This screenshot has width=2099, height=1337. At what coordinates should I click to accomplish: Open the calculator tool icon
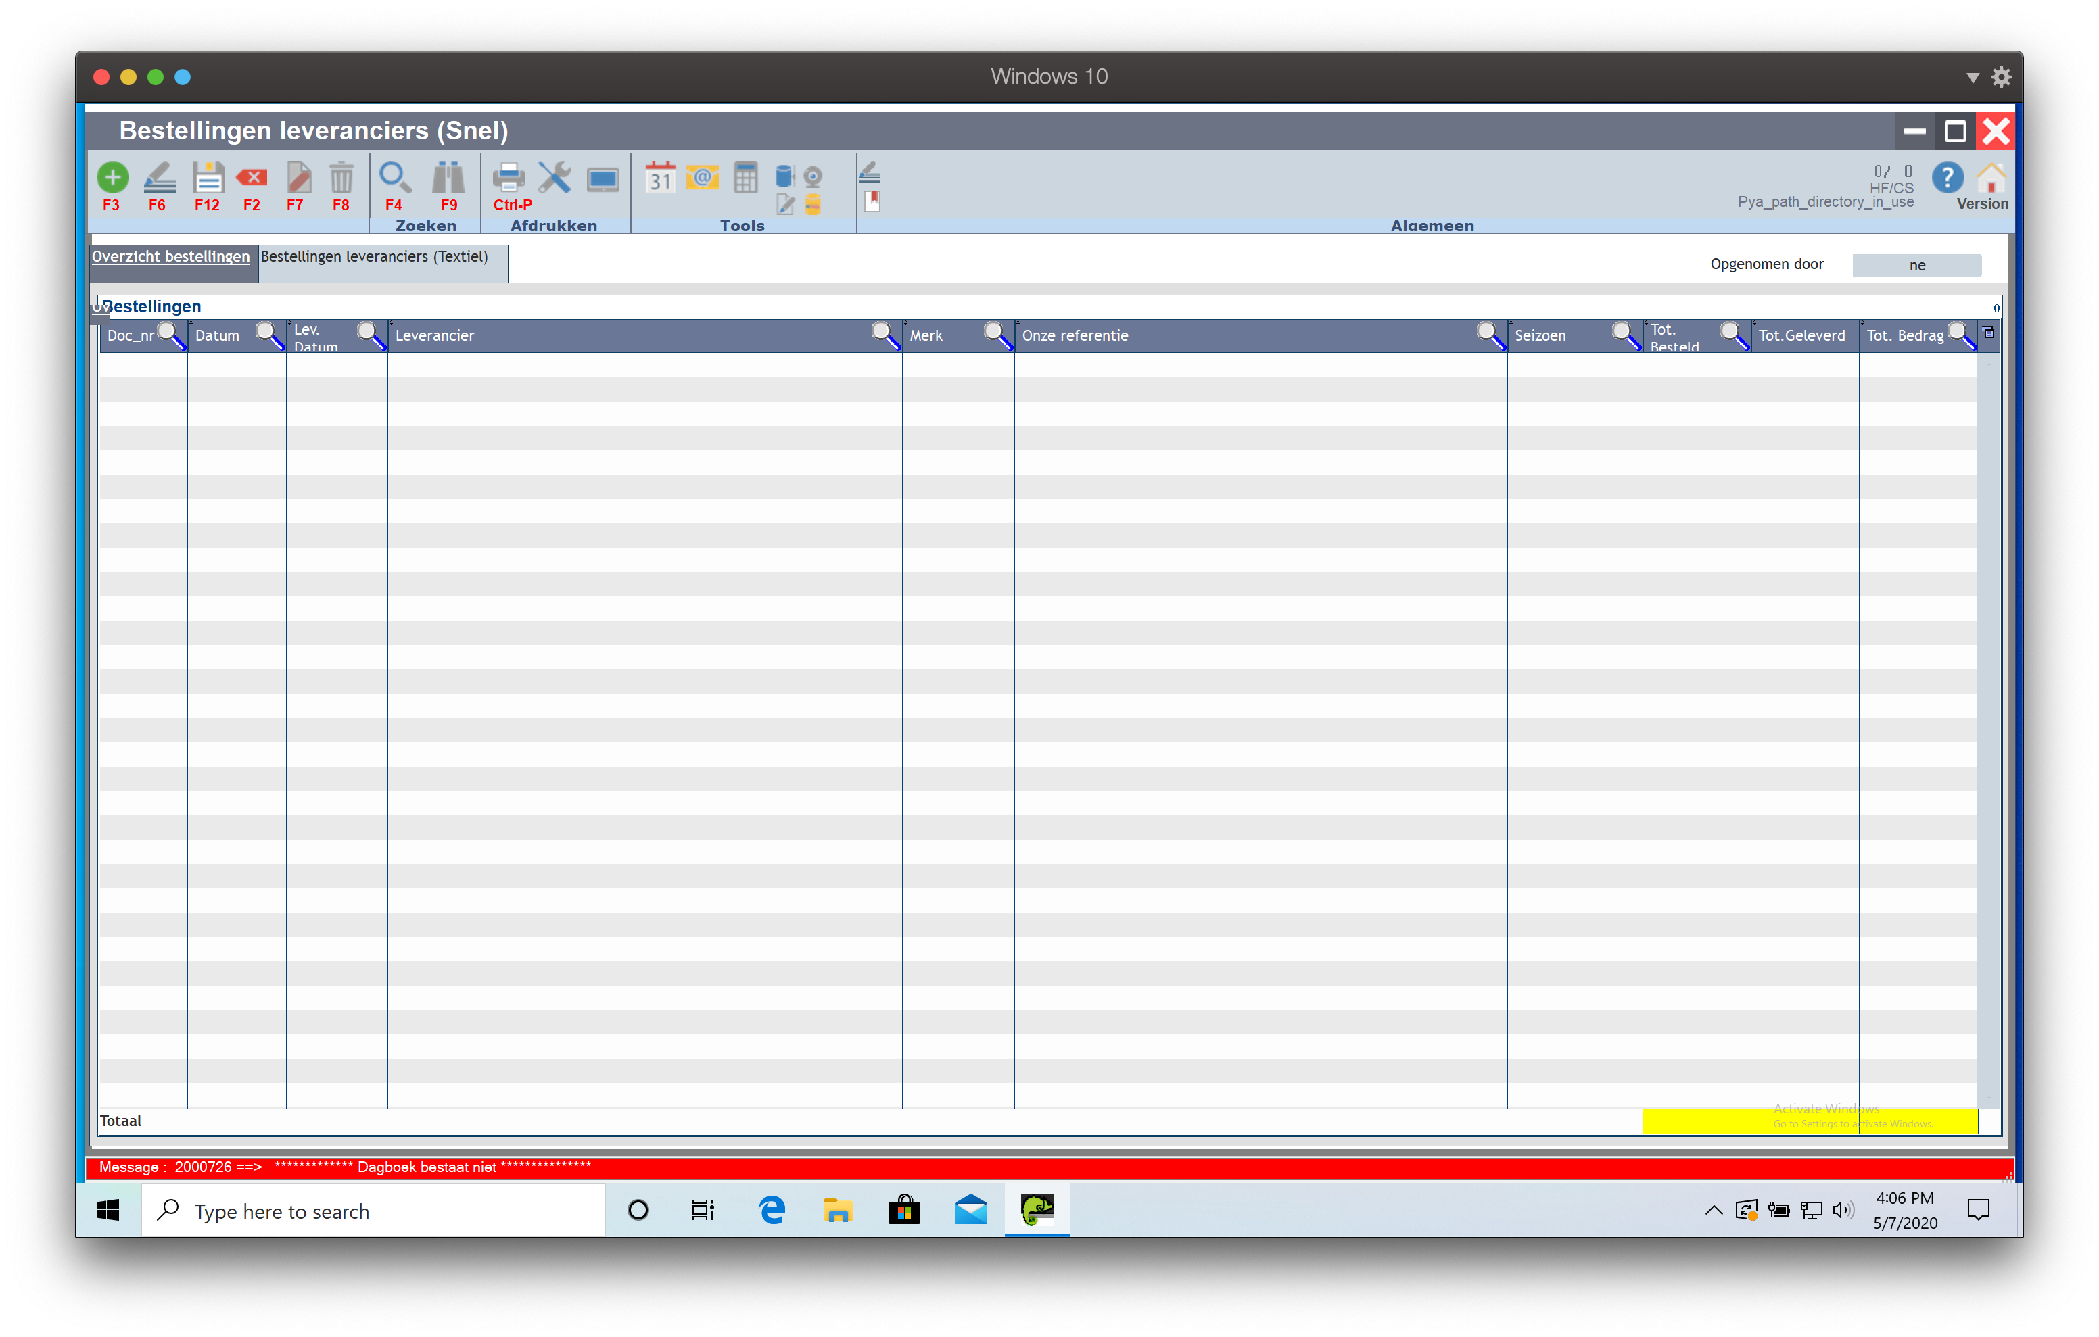[745, 178]
